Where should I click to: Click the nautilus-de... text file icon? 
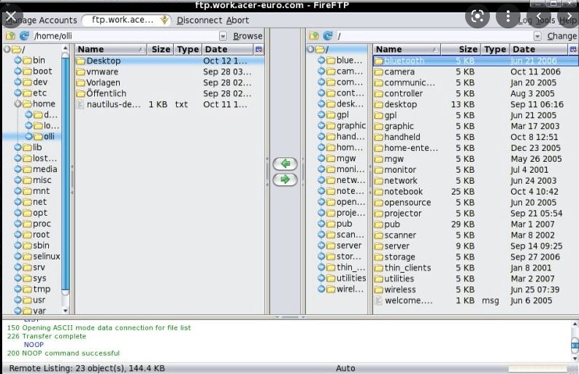[x=80, y=104]
